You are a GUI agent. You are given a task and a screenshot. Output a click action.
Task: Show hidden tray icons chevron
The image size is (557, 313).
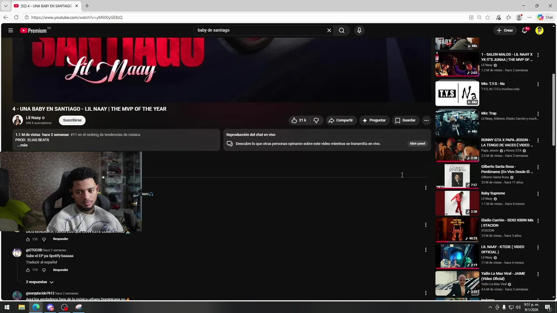tap(490, 307)
